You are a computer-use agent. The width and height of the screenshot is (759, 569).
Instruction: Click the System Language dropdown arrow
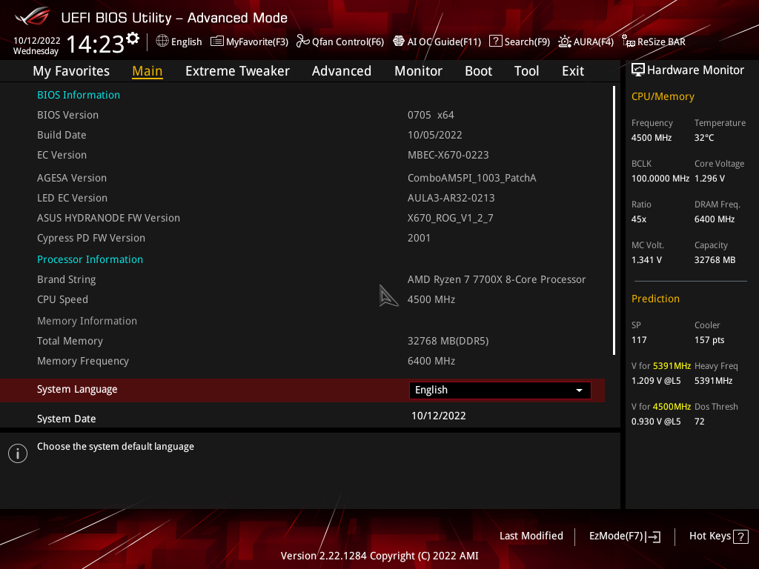579,390
